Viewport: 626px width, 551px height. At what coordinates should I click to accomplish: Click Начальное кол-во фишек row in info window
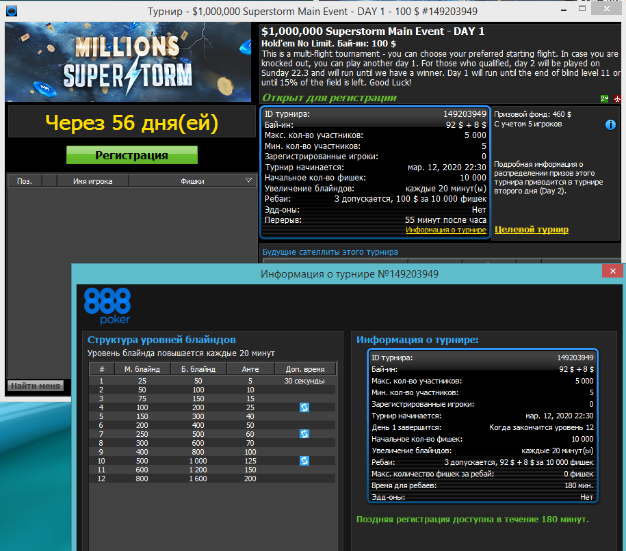pyautogui.click(x=482, y=439)
